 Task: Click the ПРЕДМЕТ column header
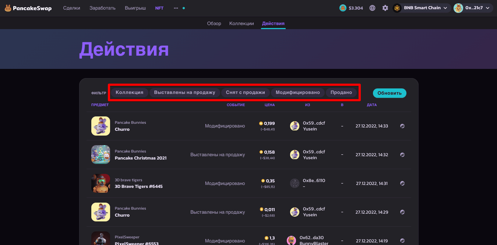(100, 105)
